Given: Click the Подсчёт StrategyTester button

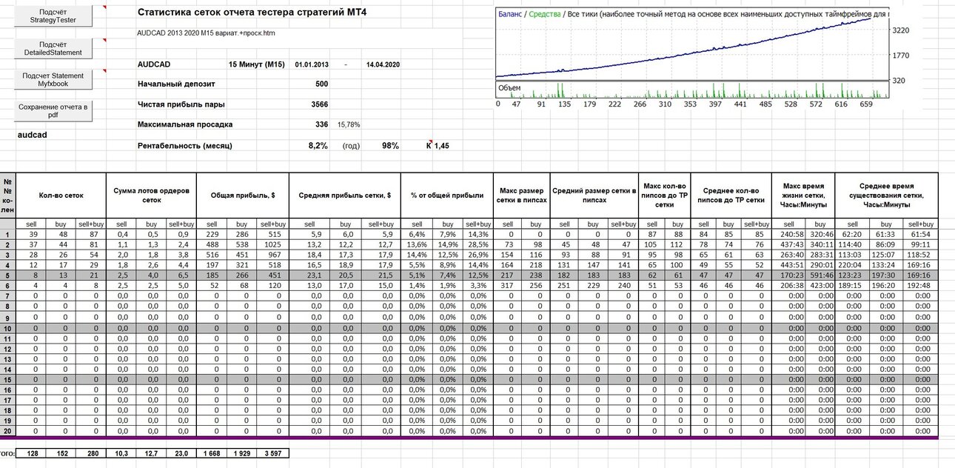Looking at the screenshot, I should pos(53,16).
